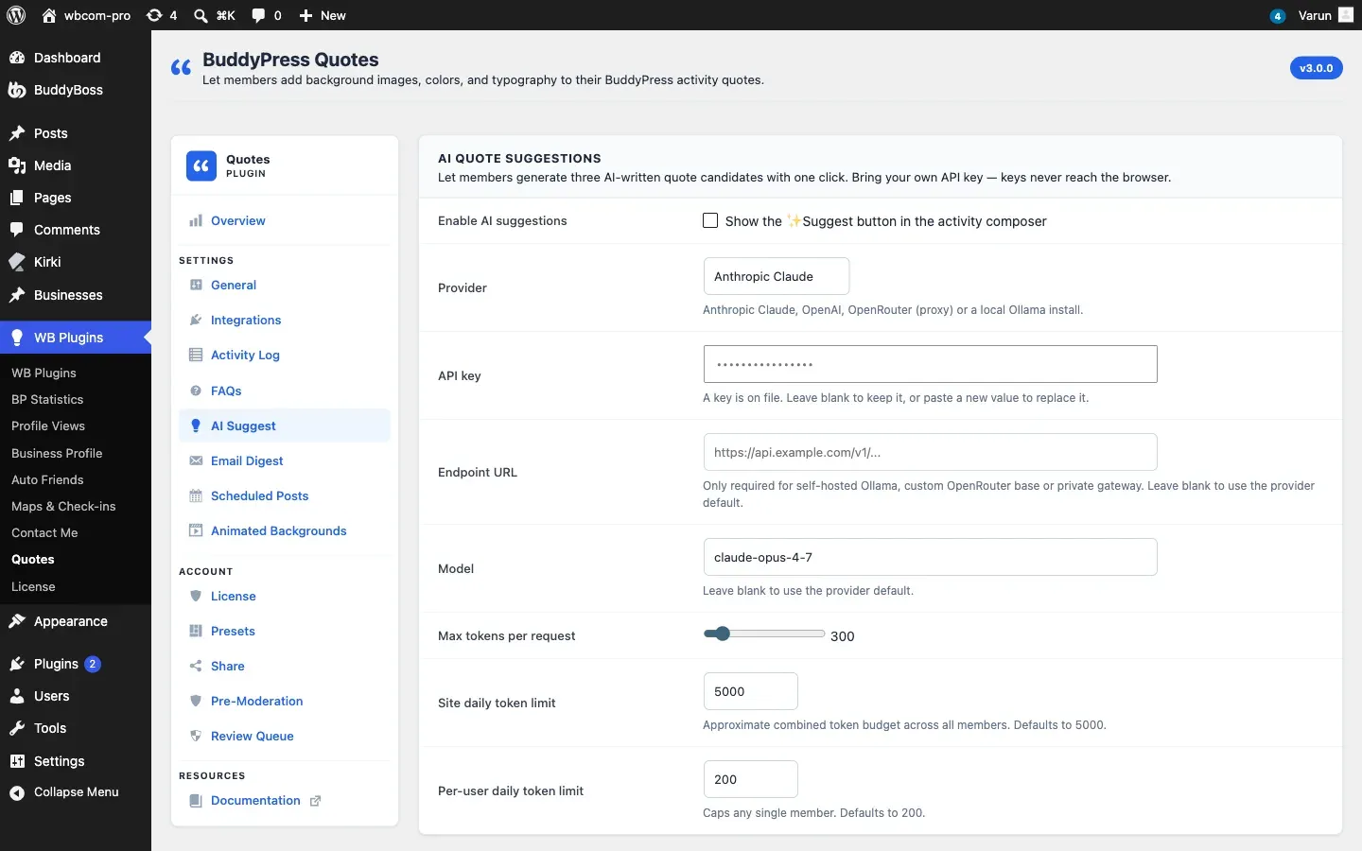Click into the Endpoint URL field
This screenshot has height=851, width=1362.
931,452
